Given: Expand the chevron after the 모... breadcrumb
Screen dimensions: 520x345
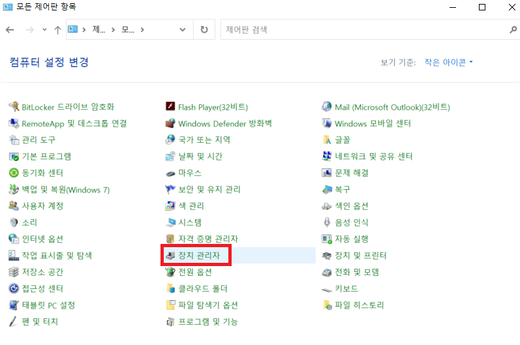Looking at the screenshot, I should [x=142, y=29].
